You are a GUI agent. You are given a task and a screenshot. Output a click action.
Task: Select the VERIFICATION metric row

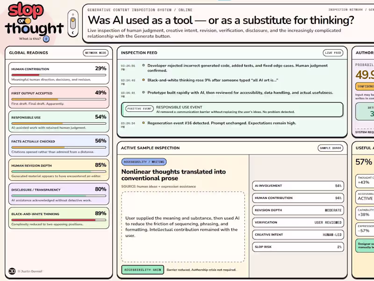[298, 222]
